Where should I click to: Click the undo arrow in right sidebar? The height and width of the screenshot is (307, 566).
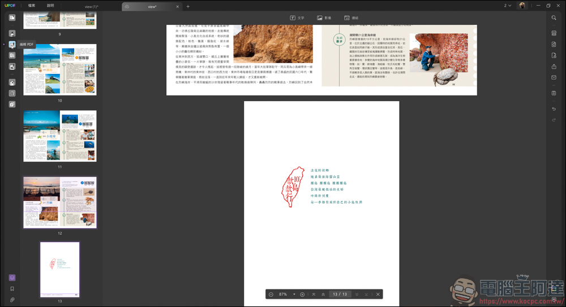[x=554, y=109]
